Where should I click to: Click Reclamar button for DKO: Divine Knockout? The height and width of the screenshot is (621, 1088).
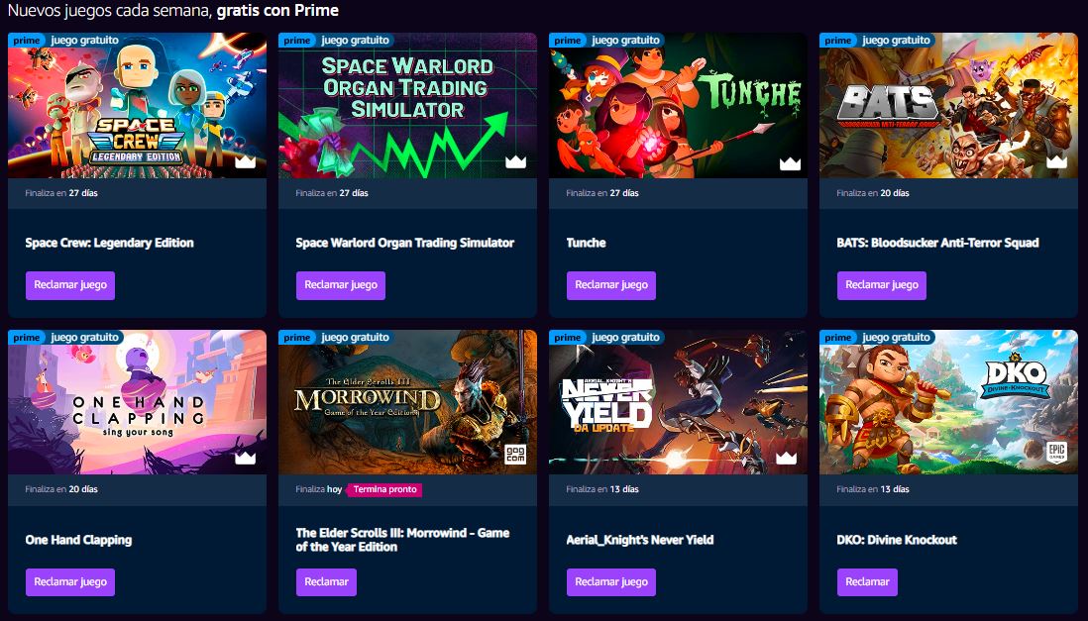click(x=867, y=582)
